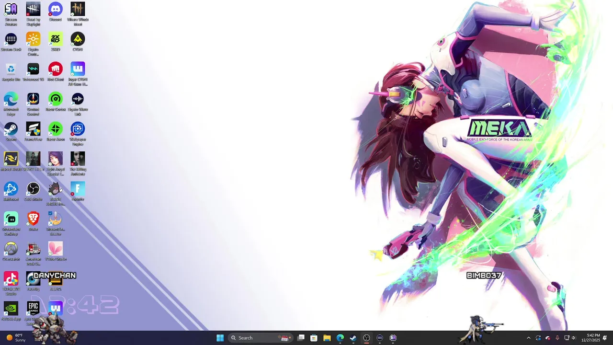Select the FaceRig desktop icon
Viewport: 613px width, 345px height.
tap(33, 281)
